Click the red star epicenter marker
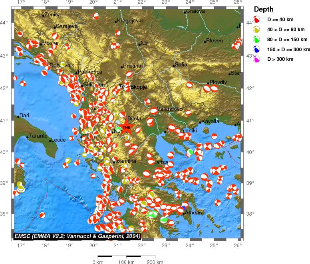This screenshot has width=310, height=264. point(126,128)
